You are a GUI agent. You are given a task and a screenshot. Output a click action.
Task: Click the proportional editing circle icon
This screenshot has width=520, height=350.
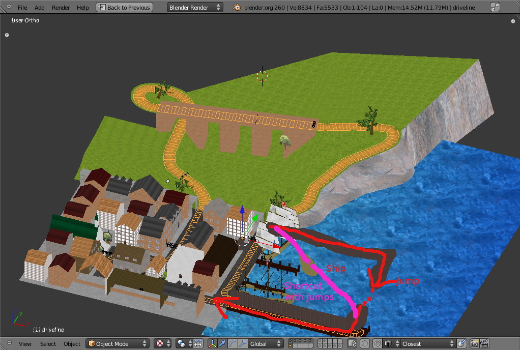[x=365, y=344]
